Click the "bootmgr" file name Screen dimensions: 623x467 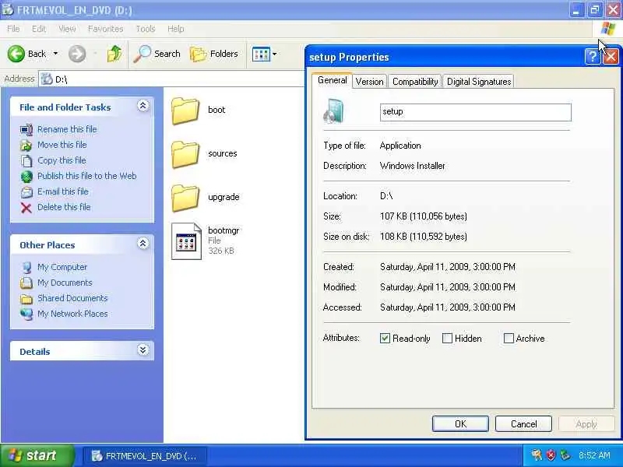click(224, 230)
